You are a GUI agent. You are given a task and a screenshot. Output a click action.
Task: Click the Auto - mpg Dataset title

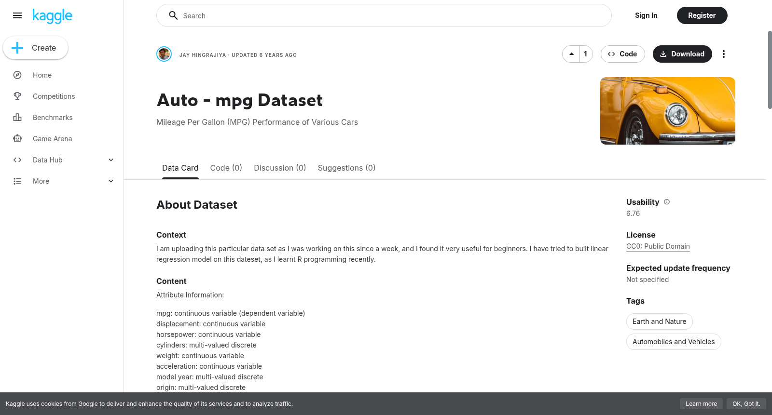240,100
